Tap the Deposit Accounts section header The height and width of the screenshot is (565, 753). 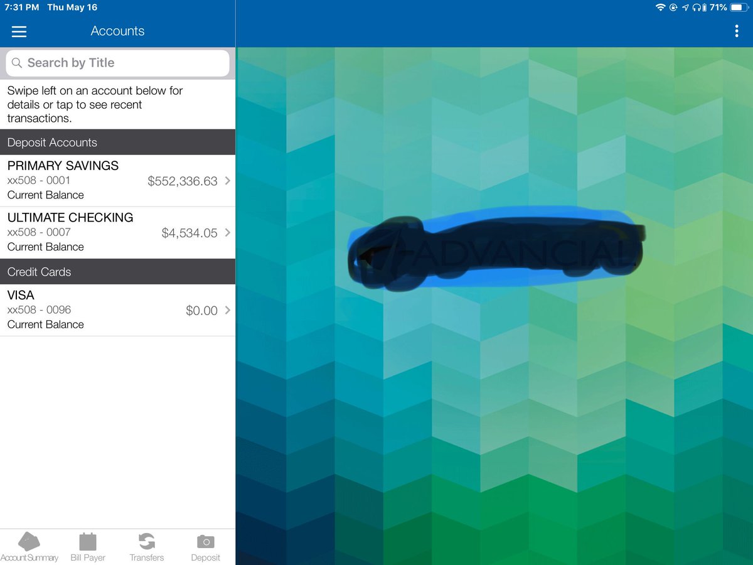pyautogui.click(x=117, y=143)
